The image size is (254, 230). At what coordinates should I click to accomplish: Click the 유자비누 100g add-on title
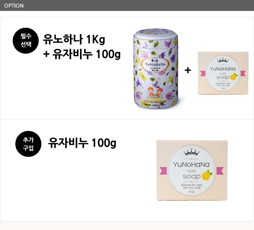coord(82,143)
